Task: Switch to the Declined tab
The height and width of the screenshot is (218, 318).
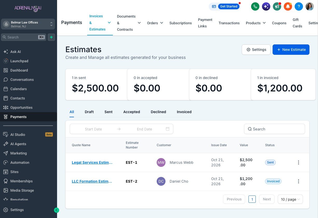Action: pos(158,112)
